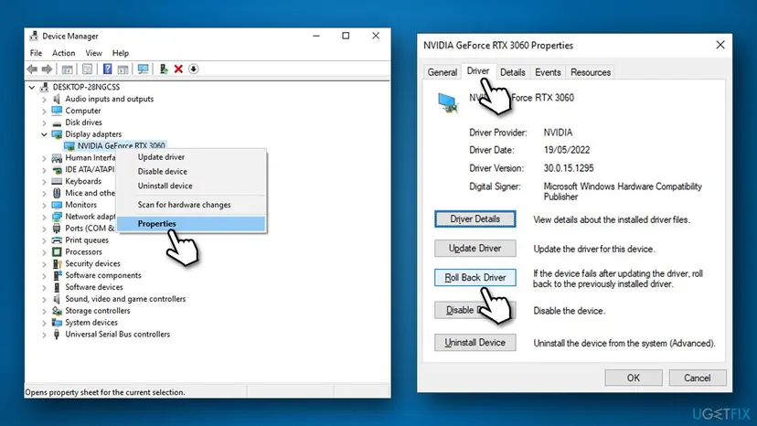Click the blue Help question mark toolbar icon
Viewport: 757px width, 426px height.
(107, 69)
